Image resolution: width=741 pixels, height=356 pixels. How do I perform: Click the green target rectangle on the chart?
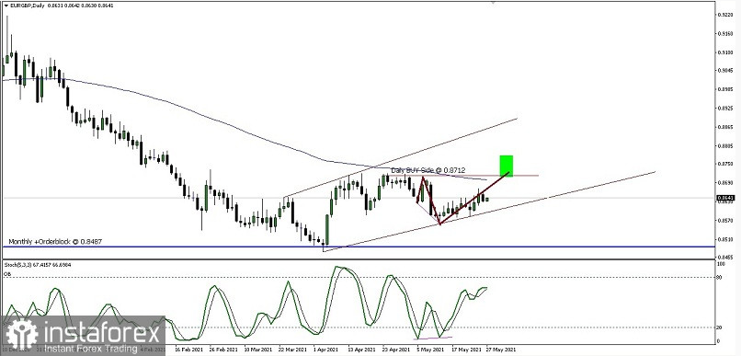point(507,166)
